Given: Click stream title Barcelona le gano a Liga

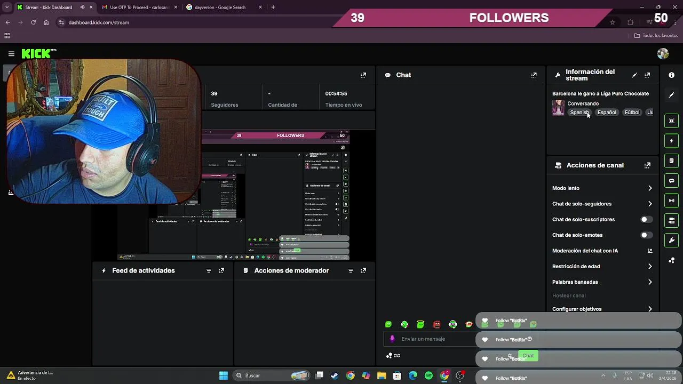Looking at the screenshot, I should pos(600,94).
